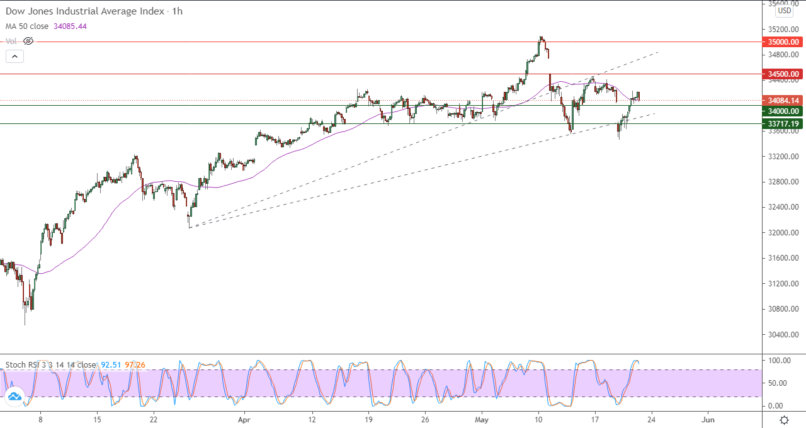Select the green 34000.00 price line label

(x=783, y=111)
